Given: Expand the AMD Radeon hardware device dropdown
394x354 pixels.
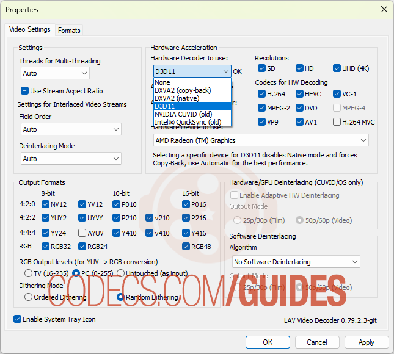Looking at the screenshot, I should coord(260,140).
